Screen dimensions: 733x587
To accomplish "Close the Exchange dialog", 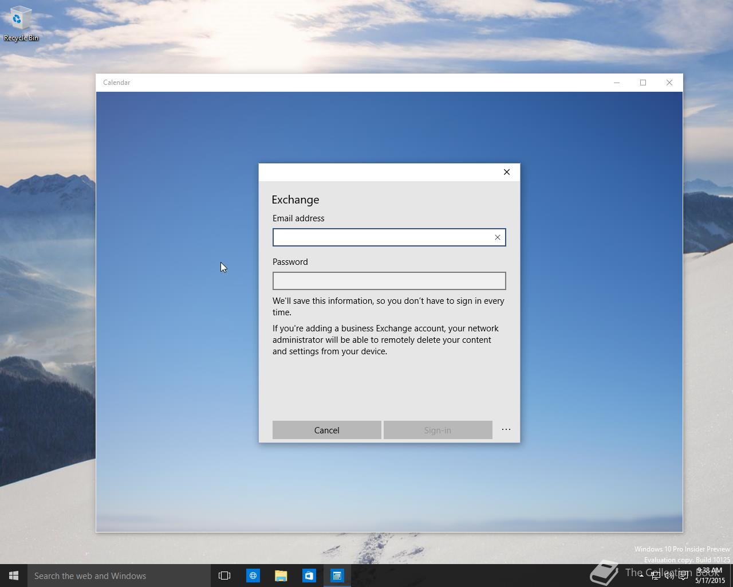I will coord(507,172).
